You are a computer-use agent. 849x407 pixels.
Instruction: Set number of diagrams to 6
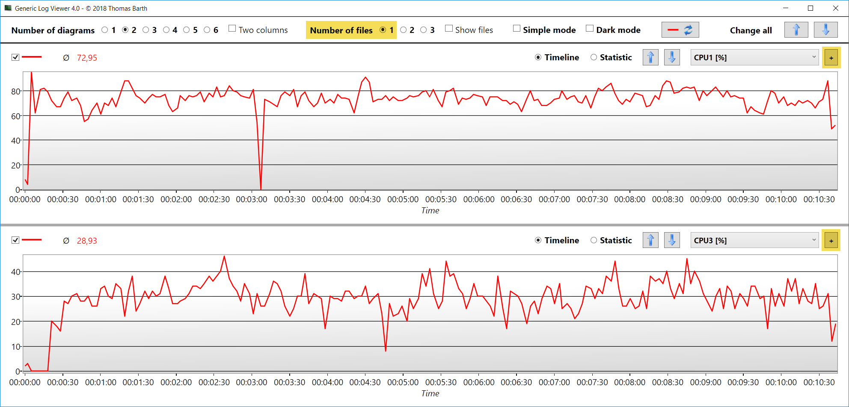click(x=207, y=30)
